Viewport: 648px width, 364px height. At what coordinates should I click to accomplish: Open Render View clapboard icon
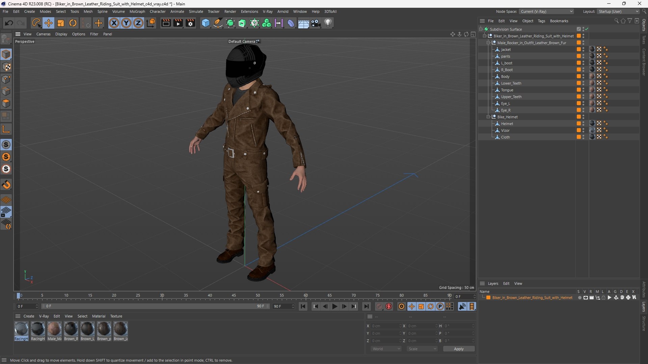[166, 23]
